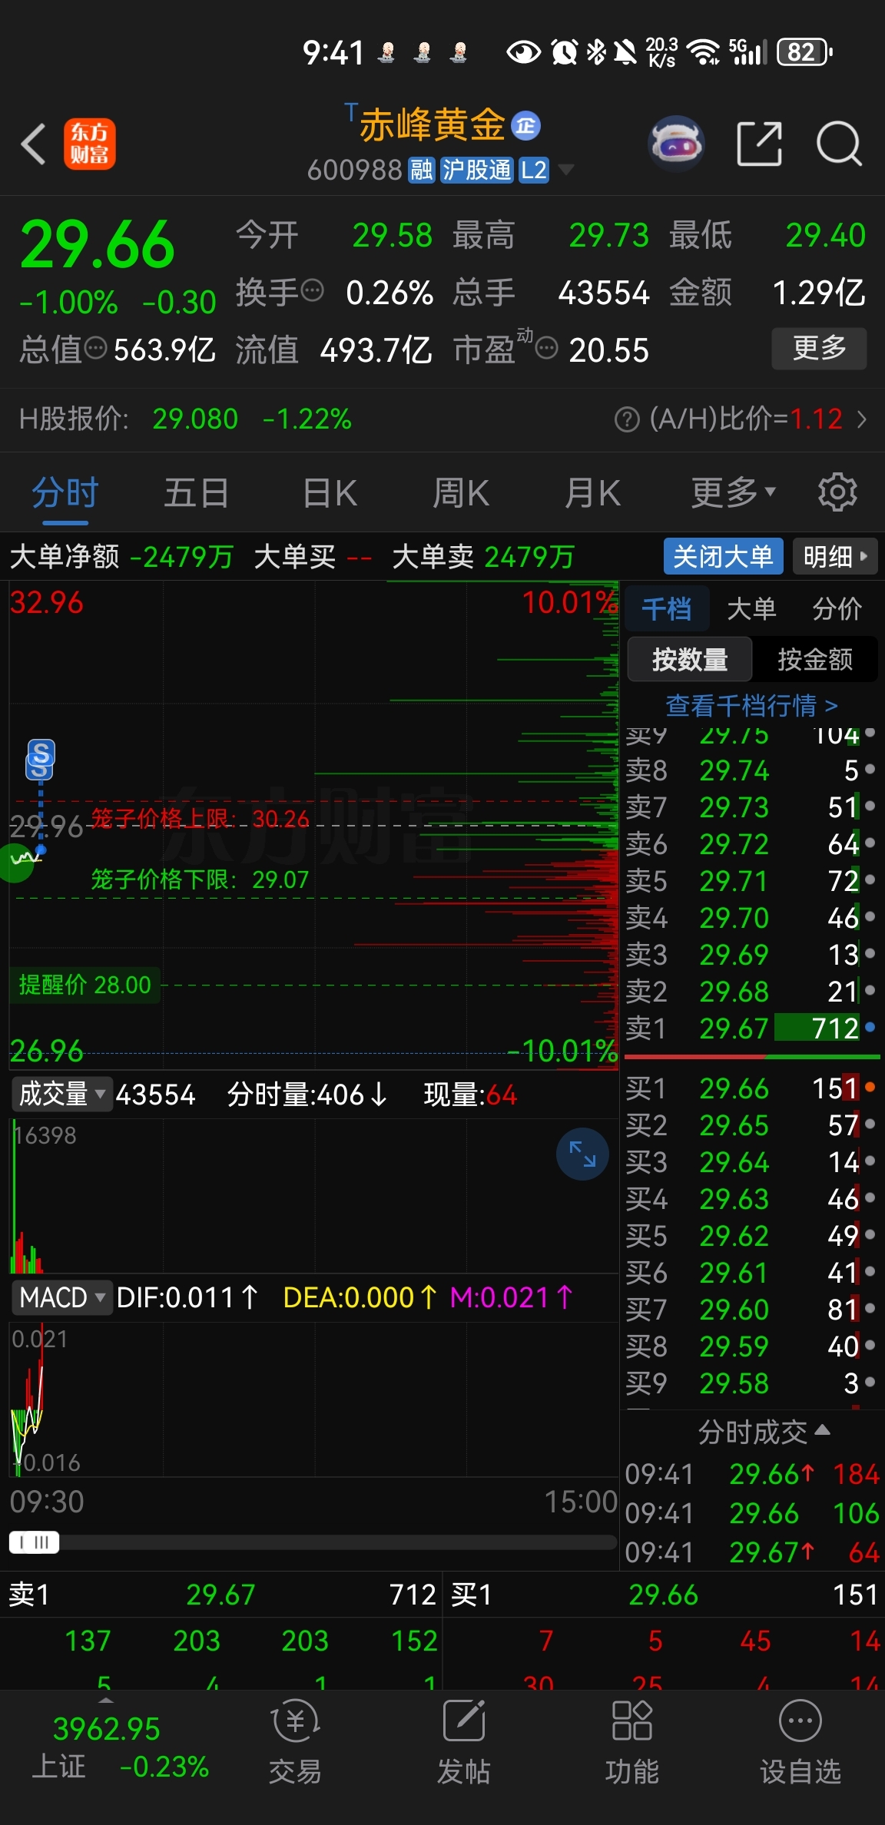This screenshot has width=885, height=1825.
Task: Tap the H股报价 29.080 row
Action: pos(185,419)
